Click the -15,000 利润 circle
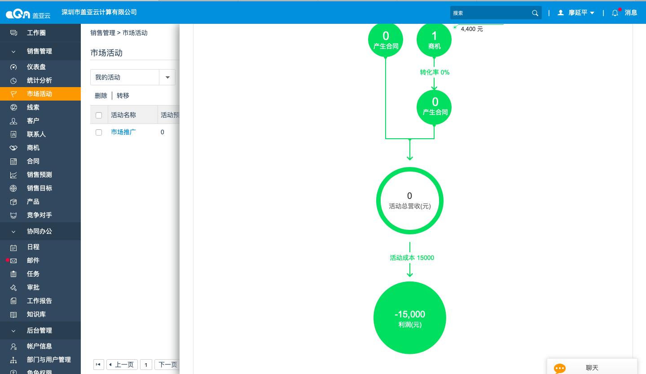Screen dimensions: 646x374 click(410, 318)
